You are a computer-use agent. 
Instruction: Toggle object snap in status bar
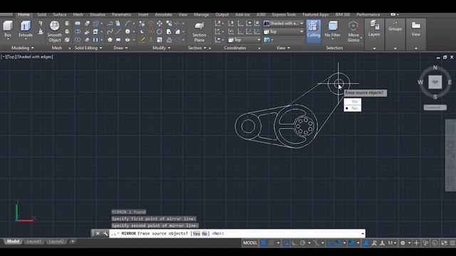pos(338,243)
